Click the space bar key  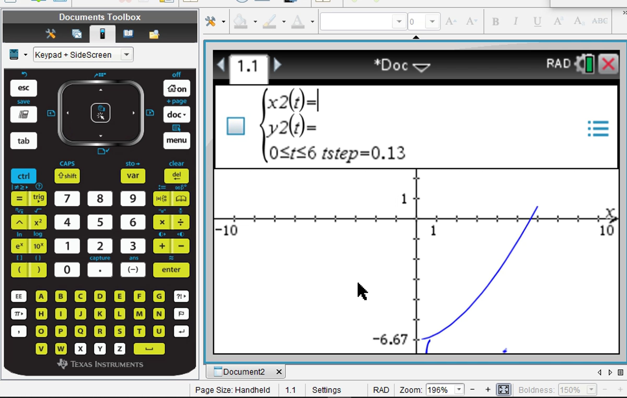click(149, 349)
